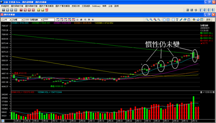Select the 60-minute chart period
Screen dimensions: 216x123
coord(73,20)
